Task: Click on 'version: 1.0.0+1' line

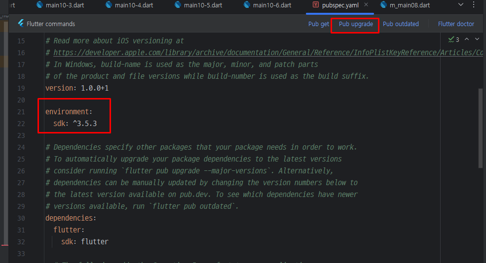Action: tap(77, 88)
